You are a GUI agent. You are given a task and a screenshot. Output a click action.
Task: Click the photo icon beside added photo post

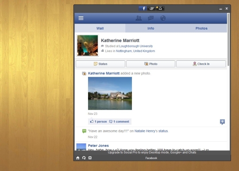tap(84, 74)
